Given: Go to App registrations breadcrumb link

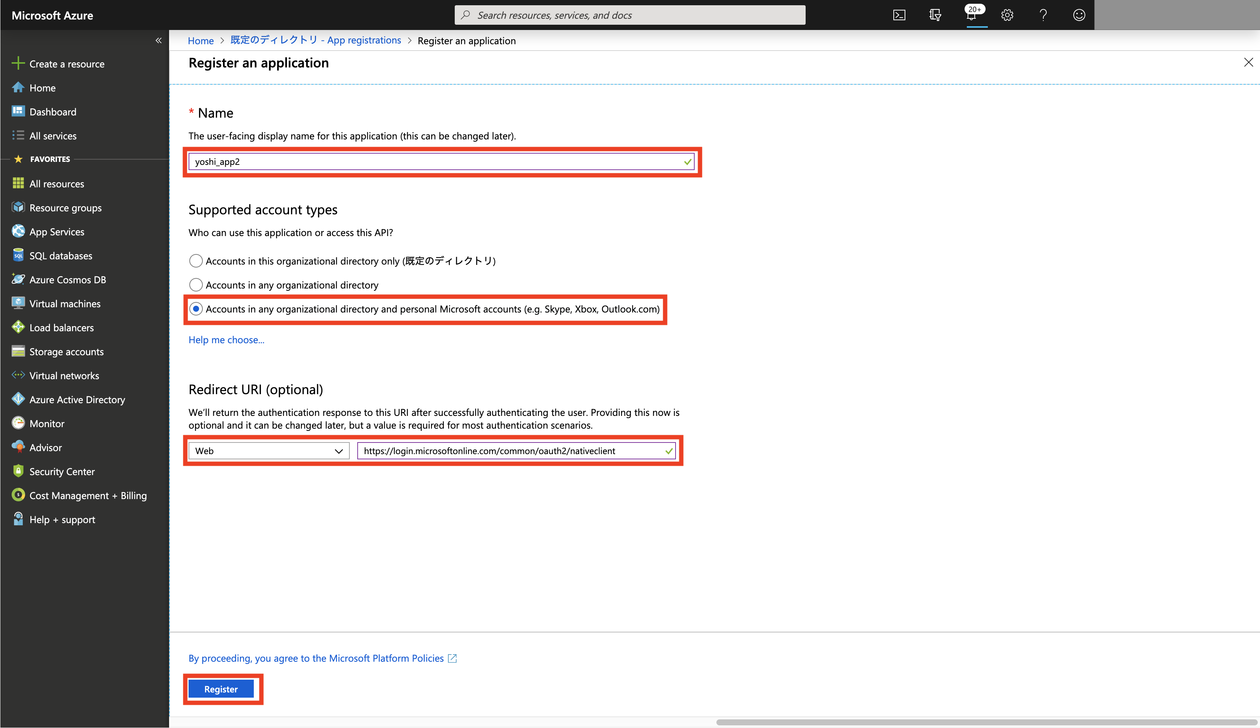Looking at the screenshot, I should pos(316,40).
